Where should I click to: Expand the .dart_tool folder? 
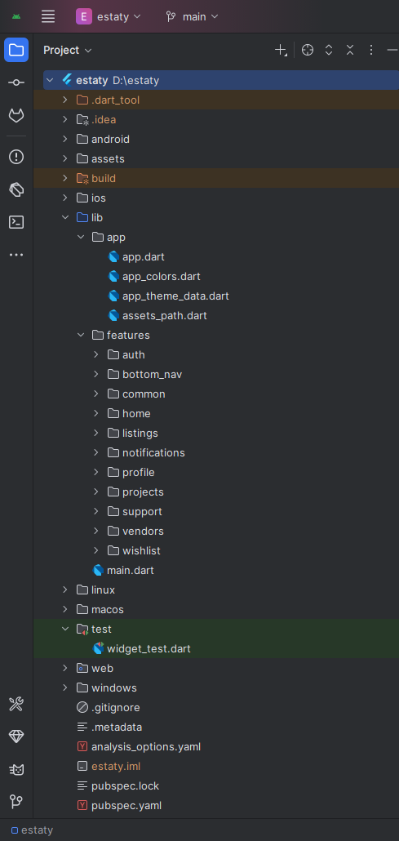[x=65, y=100]
